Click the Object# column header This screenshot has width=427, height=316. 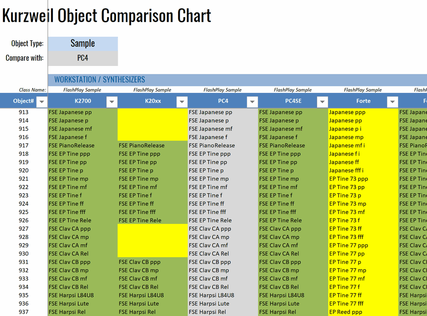coord(24,101)
